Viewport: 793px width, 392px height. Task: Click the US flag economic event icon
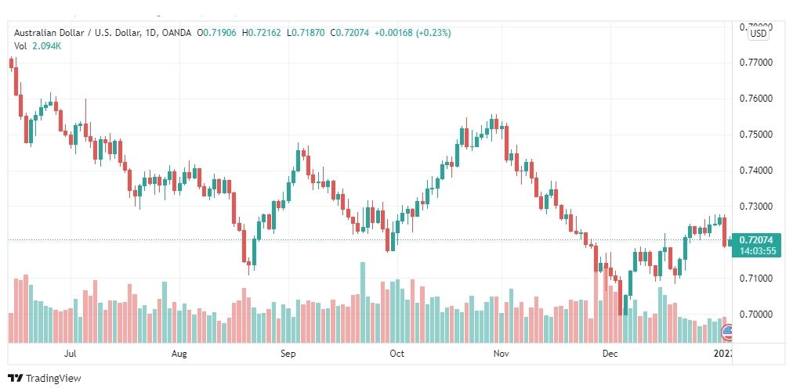(x=726, y=333)
